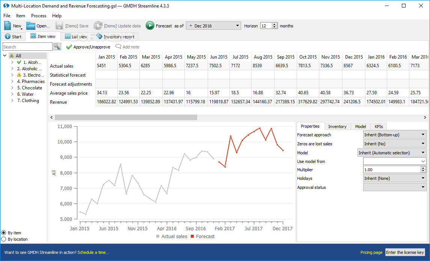Open the File menu
The width and height of the screenshot is (430, 261).
pos(7,16)
